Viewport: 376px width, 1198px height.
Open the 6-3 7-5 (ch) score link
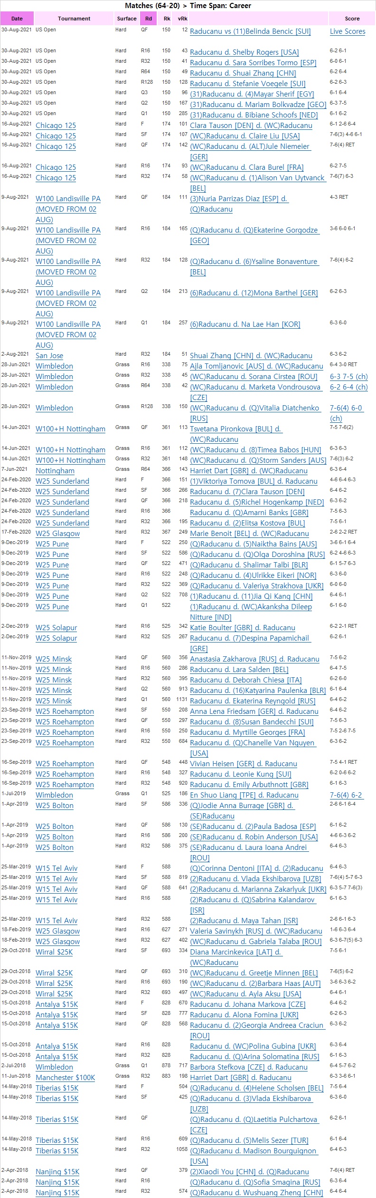tap(349, 377)
